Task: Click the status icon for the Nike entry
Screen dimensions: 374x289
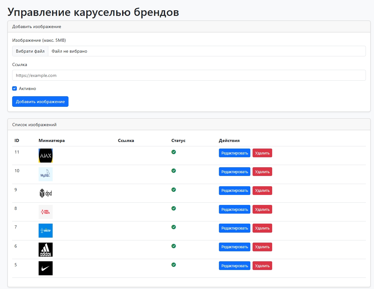Action: [173, 265]
